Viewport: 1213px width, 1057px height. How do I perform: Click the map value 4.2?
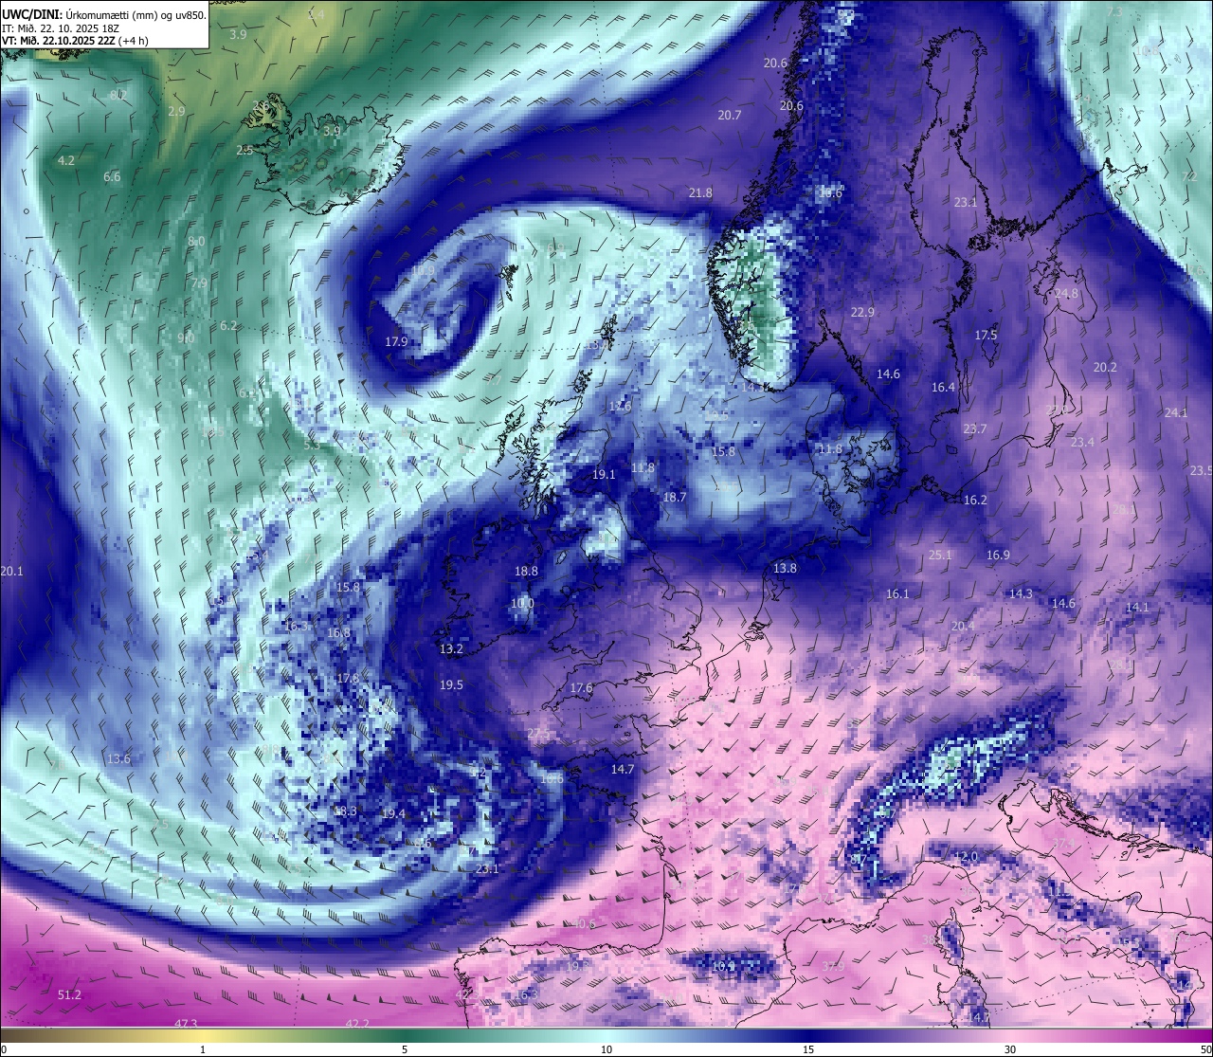click(x=66, y=161)
